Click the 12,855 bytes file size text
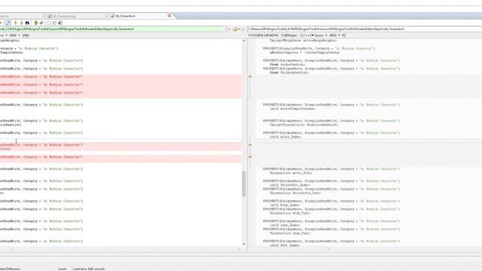 (x=288, y=35)
